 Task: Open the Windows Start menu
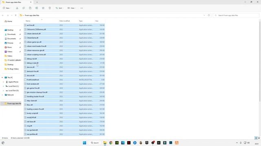tap(84, 143)
